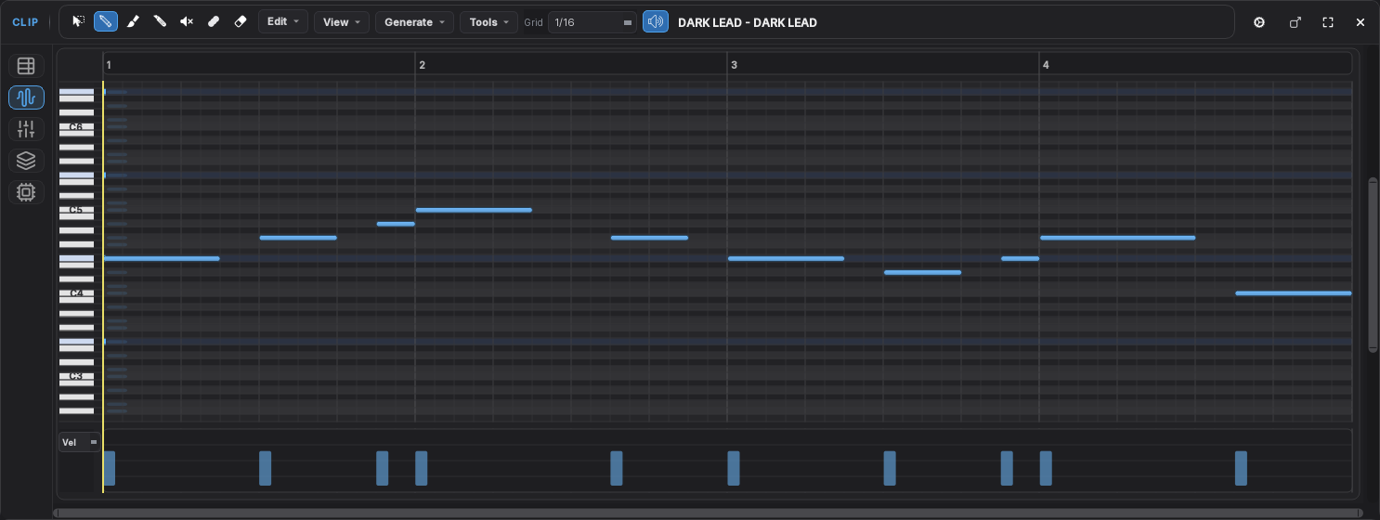Select the pointer selection tool
This screenshot has width=1380, height=520.
point(79,21)
